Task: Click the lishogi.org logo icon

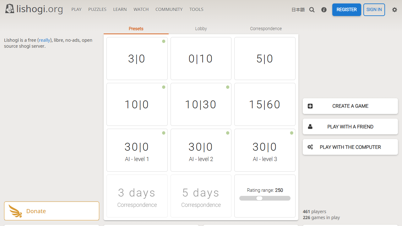Action: point(10,9)
